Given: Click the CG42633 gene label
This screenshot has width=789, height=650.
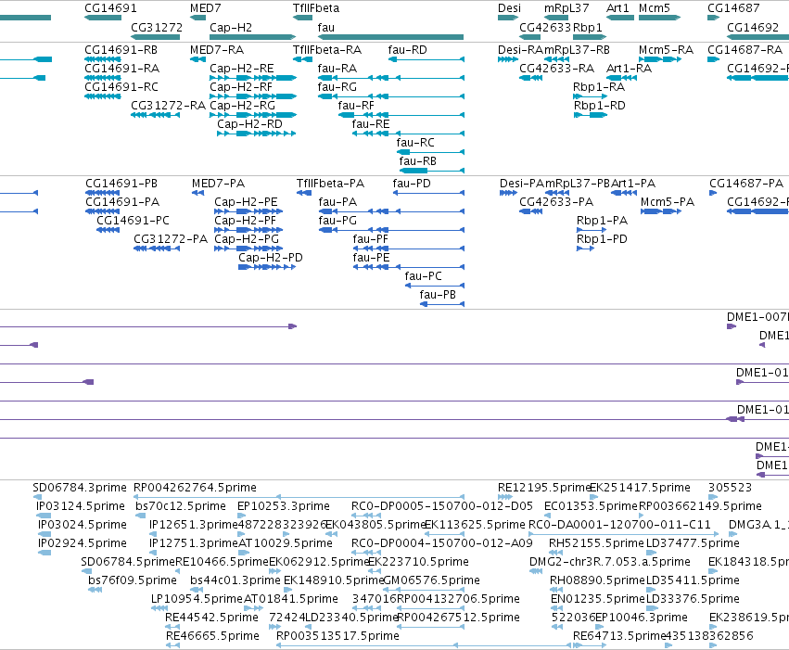Looking at the screenshot, I should click(545, 27).
